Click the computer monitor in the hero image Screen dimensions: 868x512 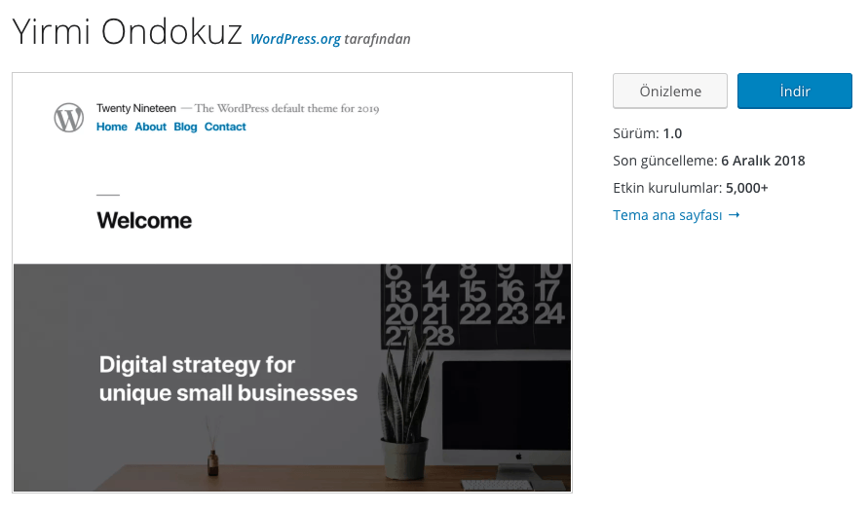tap(507, 409)
